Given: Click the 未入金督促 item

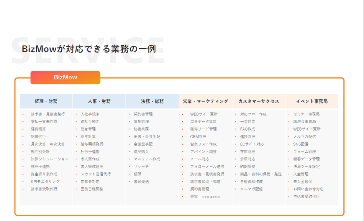Looking at the screenshot, I should [303, 181].
